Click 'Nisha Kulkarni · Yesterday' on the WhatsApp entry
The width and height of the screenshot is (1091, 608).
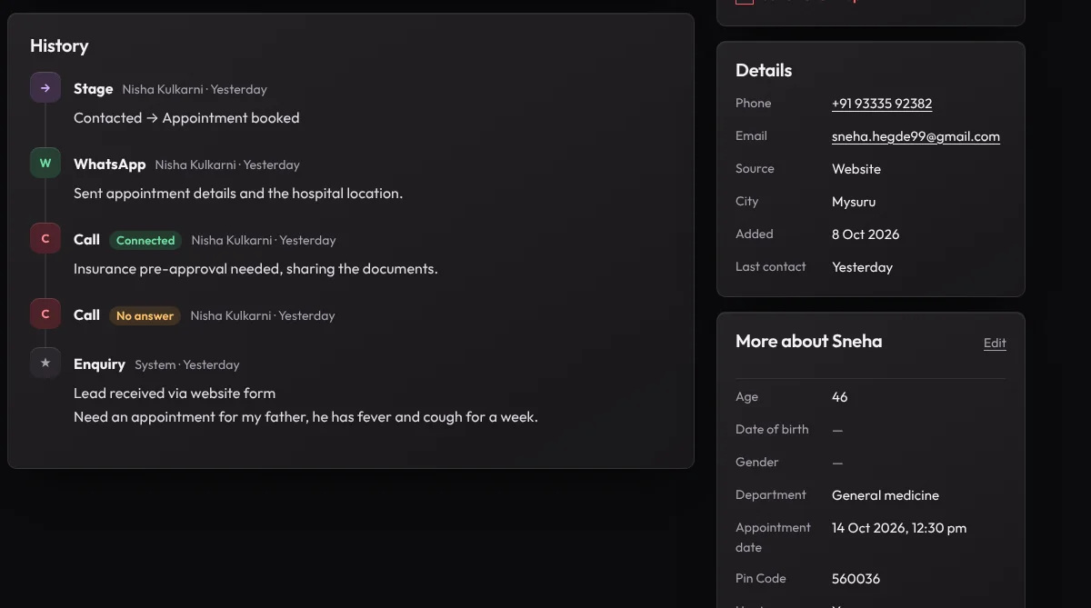coord(227,164)
